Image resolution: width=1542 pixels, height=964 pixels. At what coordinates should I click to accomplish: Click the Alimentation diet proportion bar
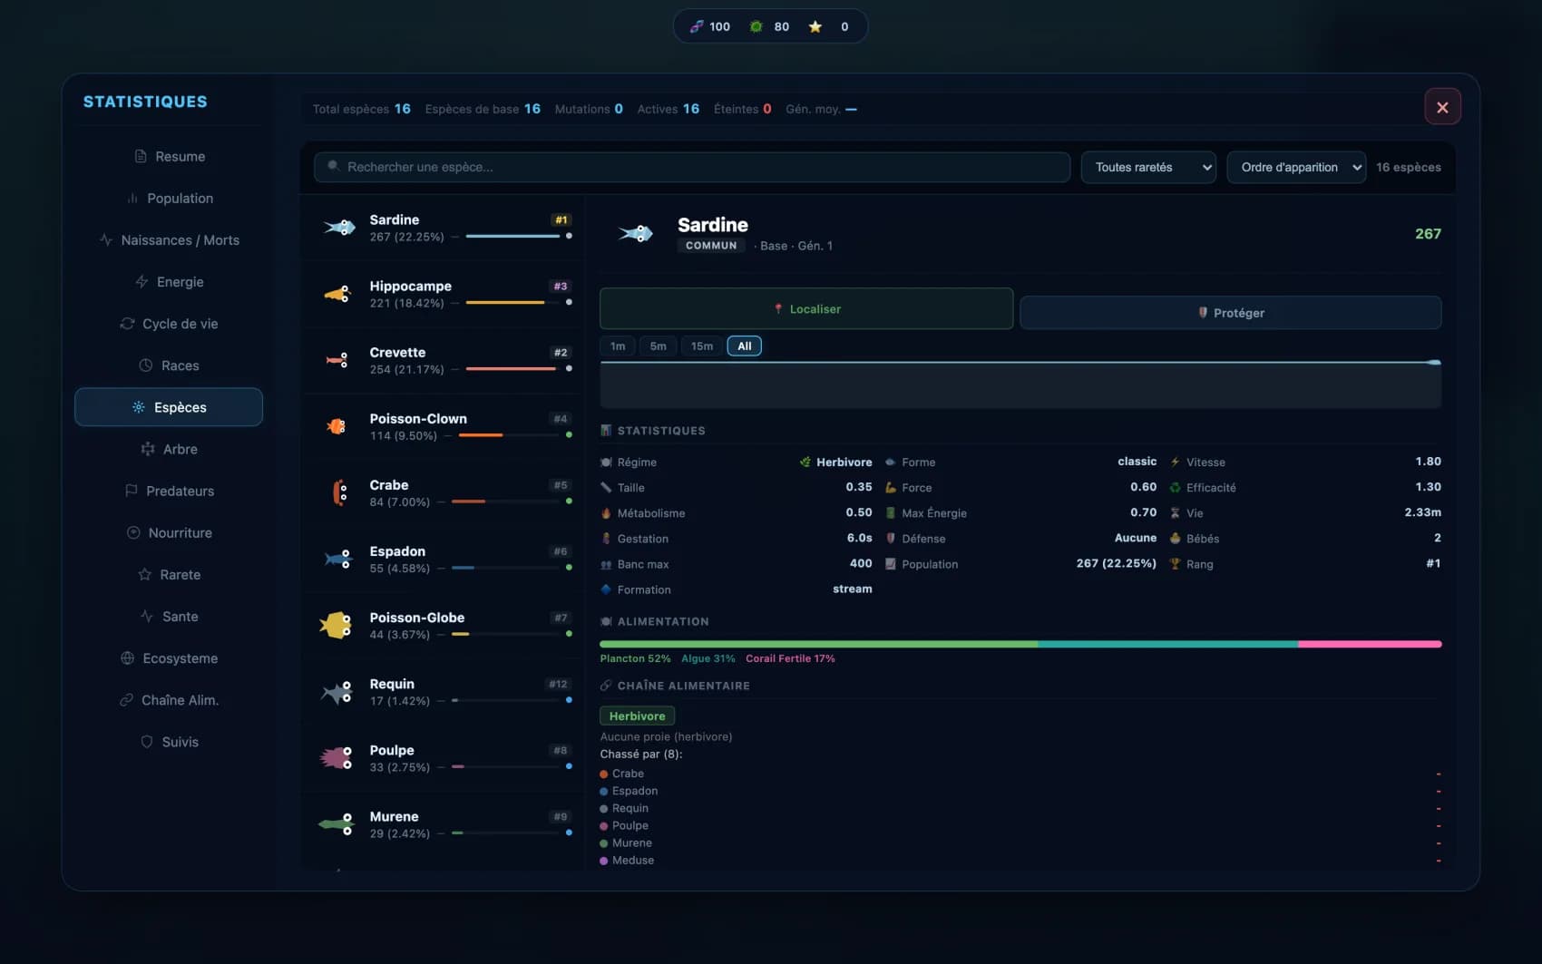click(1020, 644)
